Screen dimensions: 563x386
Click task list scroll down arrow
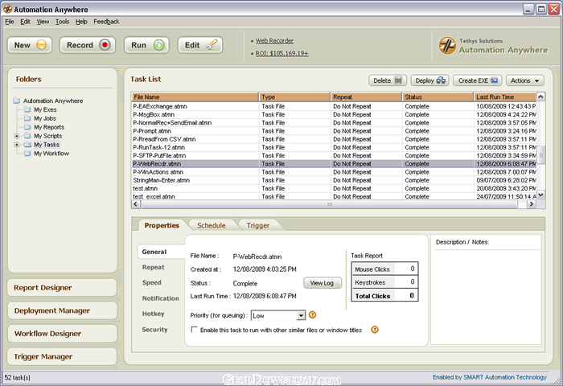540,195
